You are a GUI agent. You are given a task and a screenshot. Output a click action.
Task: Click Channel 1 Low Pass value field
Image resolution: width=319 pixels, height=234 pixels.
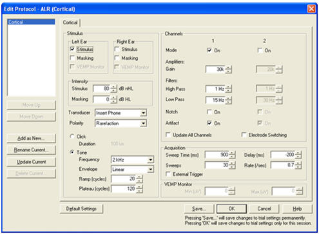tap(215, 100)
